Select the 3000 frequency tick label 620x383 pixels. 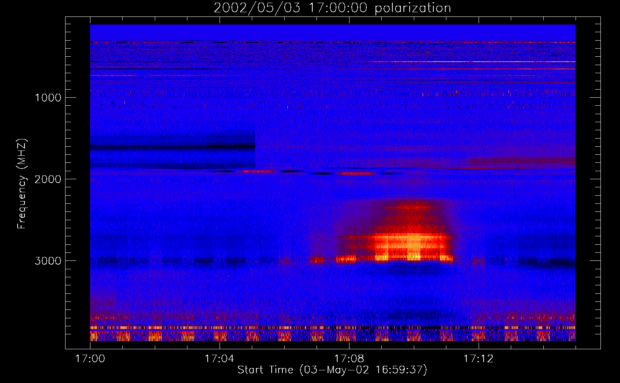[48, 261]
